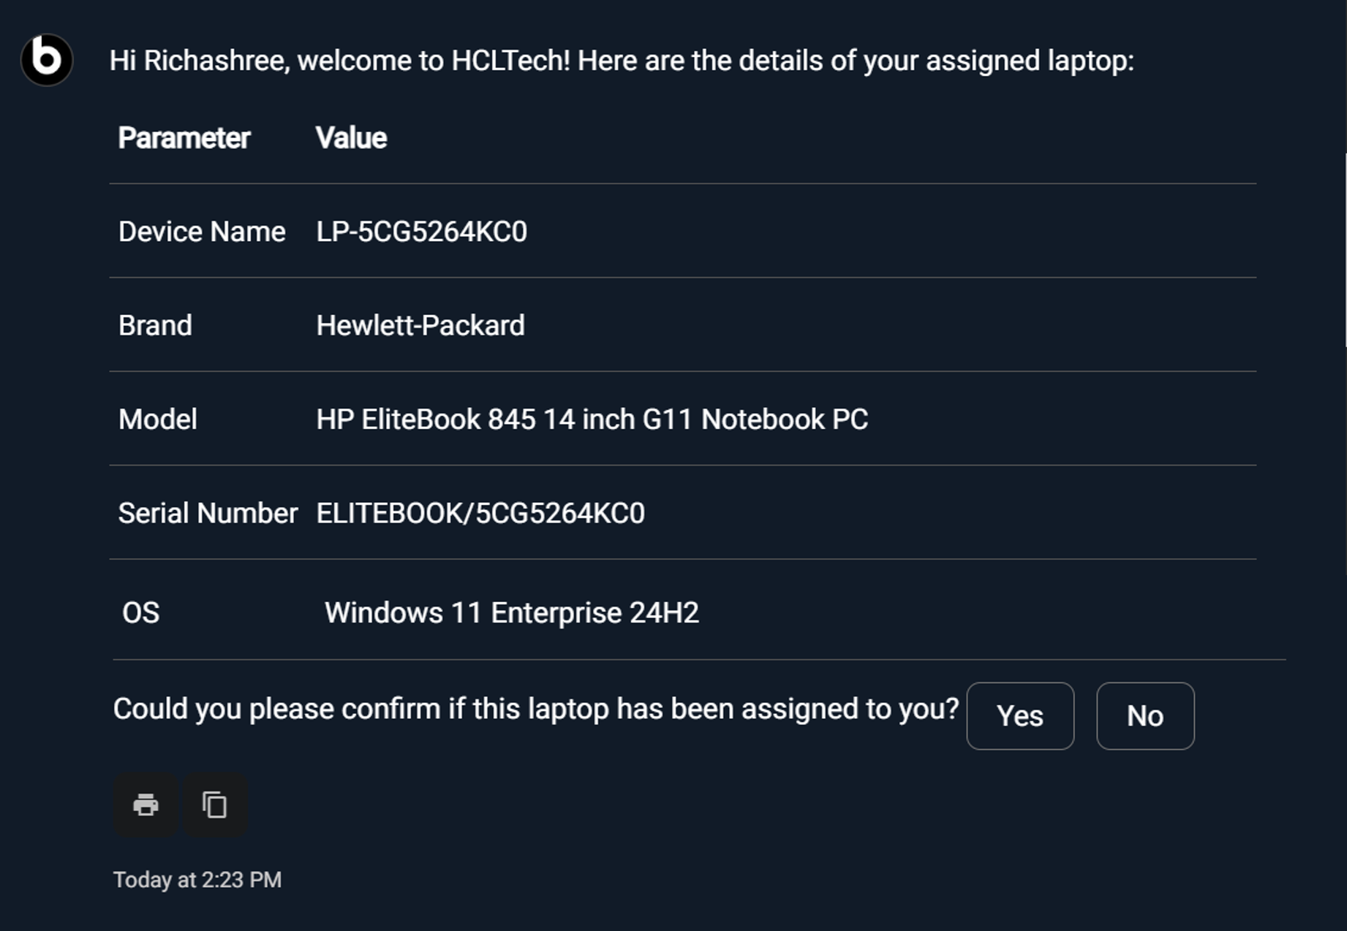
Task: Confirm laptop assignment with Yes
Action: (x=1019, y=716)
